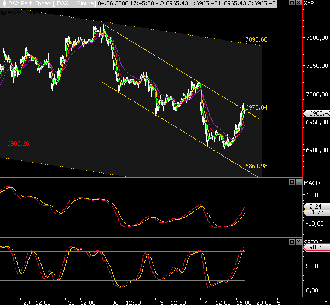Click the up arrow at bottom right corner
330x305 pixels.
coord(326,303)
